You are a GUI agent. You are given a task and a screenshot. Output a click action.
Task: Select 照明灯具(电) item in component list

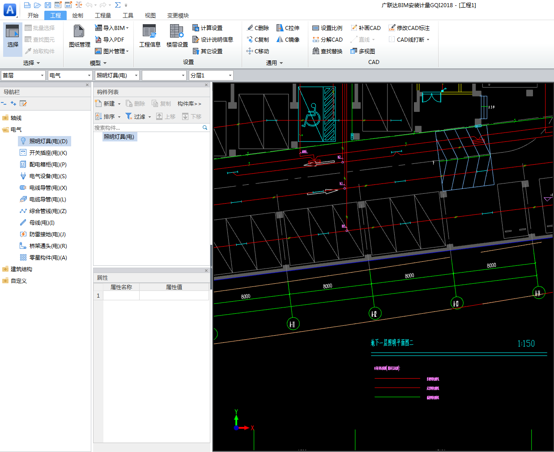[119, 136]
